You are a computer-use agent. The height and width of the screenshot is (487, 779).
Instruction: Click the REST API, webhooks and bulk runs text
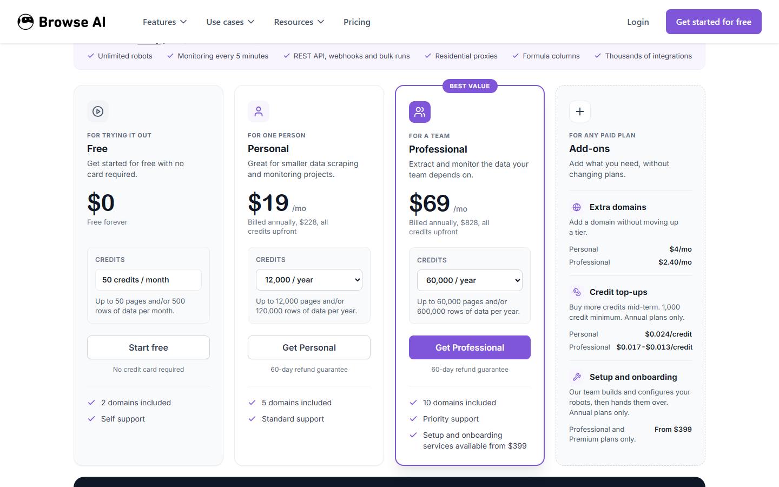(352, 56)
